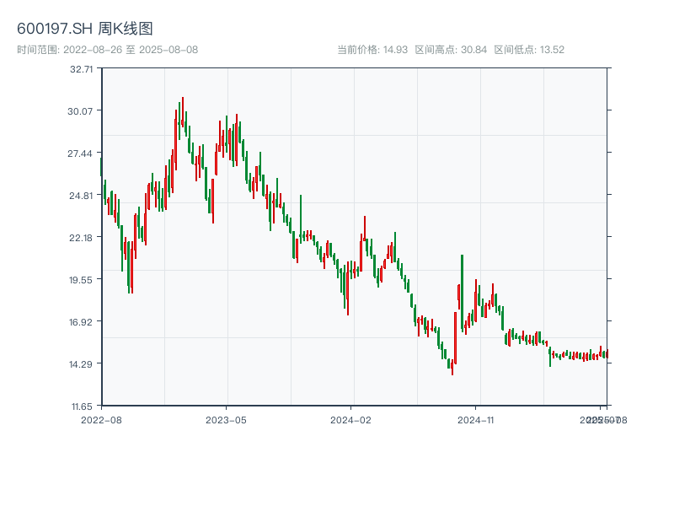Click the 32.71 y-axis price label
This screenshot has height=506, width=674.
click(81, 69)
